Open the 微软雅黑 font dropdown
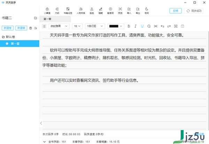The height and width of the screenshot is (144, 209). 59,26
